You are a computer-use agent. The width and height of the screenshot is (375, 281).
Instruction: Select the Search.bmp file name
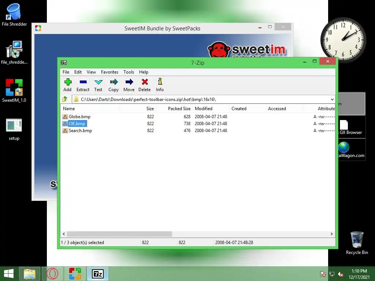[x=80, y=131]
